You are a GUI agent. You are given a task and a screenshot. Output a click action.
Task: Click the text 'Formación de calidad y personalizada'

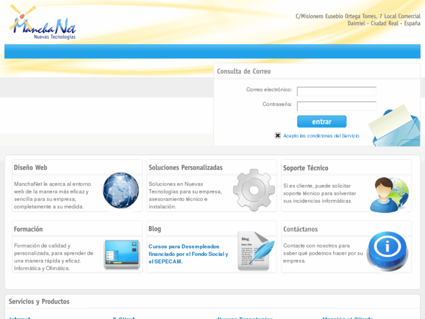pos(54,257)
